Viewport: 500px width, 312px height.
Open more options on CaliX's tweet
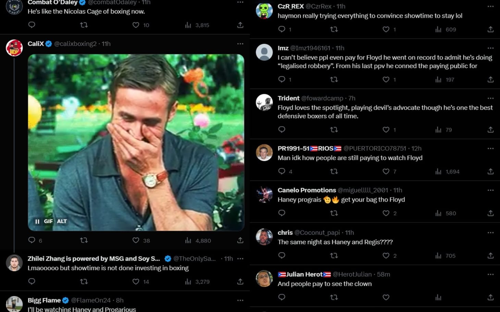(240, 44)
